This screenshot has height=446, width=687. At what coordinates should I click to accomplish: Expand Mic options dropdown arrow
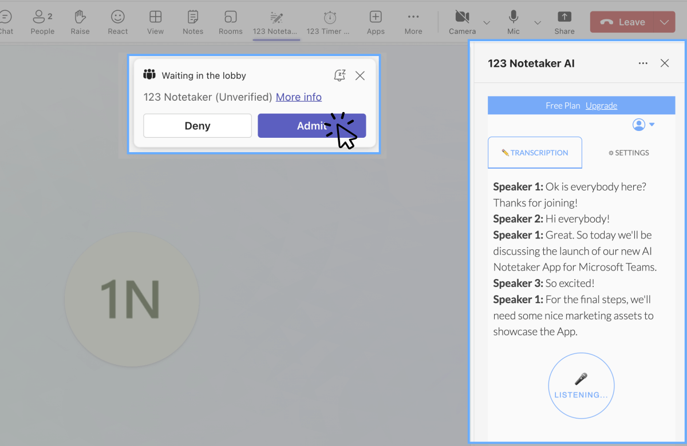538,22
